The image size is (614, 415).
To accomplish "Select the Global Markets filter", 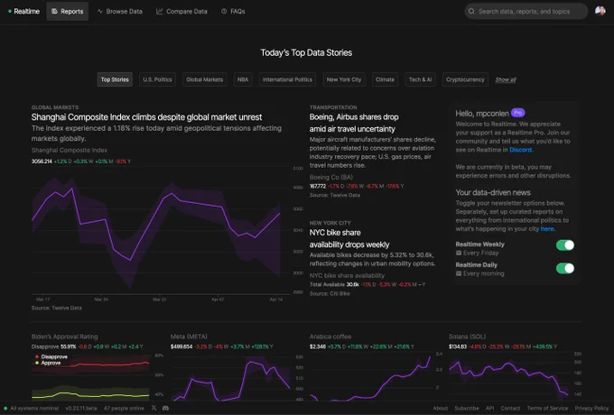I will click(204, 79).
